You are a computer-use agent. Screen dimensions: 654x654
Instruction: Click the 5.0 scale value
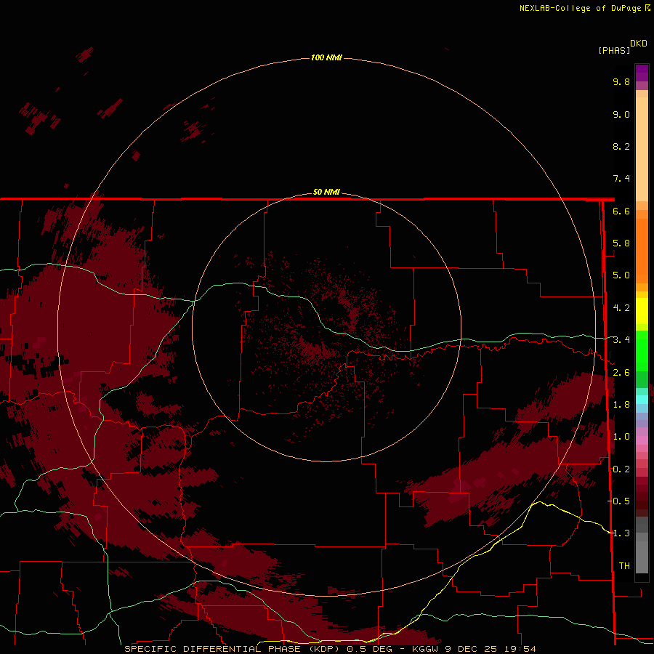coord(621,275)
